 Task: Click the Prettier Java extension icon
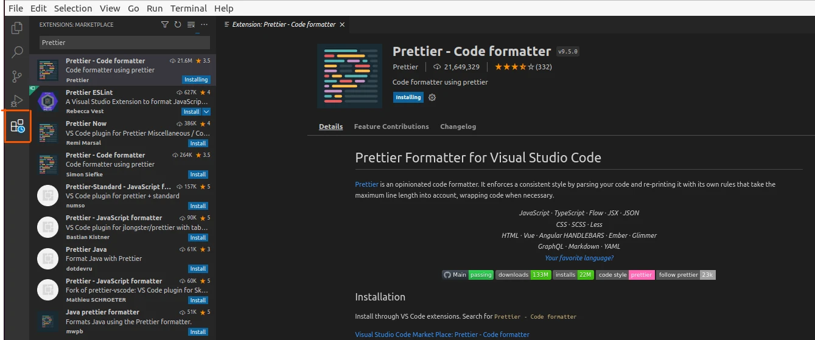[x=48, y=258]
